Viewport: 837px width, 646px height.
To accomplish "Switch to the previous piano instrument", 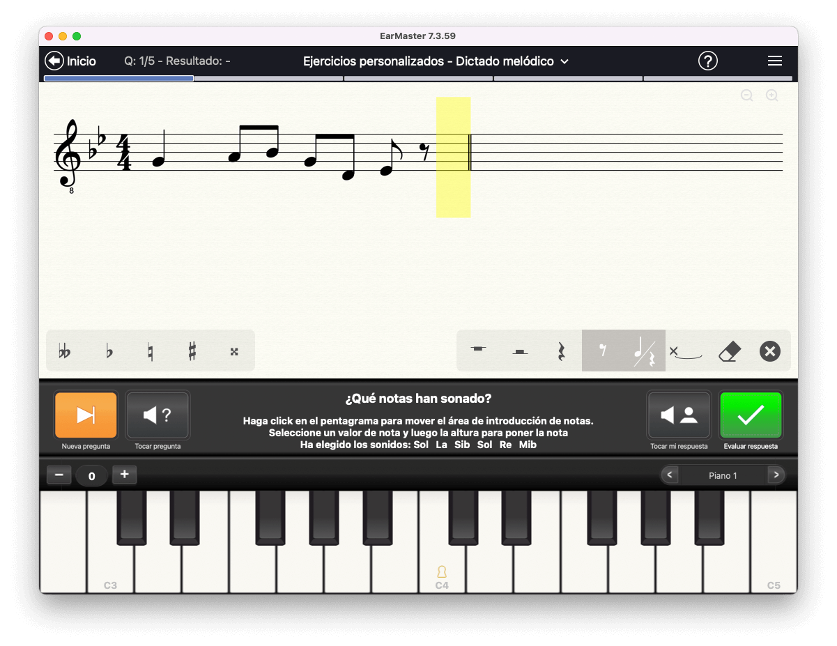I will [670, 475].
